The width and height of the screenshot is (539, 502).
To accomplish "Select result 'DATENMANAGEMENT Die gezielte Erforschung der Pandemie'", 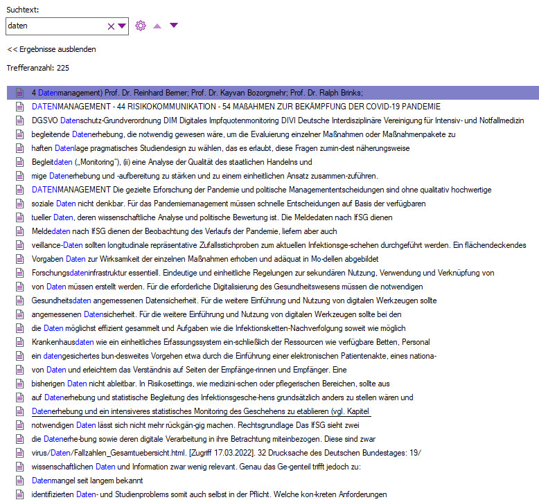I will click(262, 190).
